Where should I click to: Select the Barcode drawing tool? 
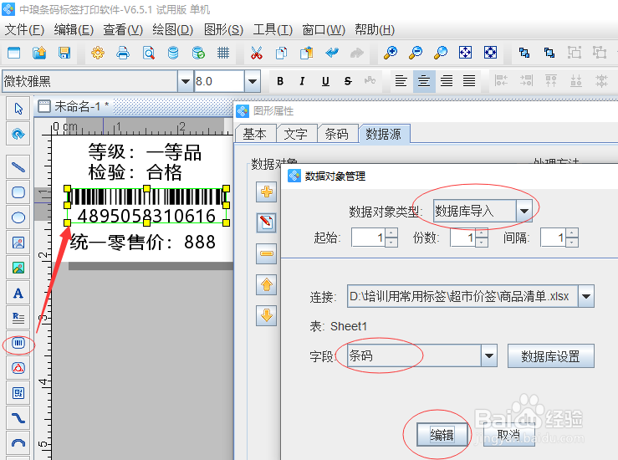point(18,343)
